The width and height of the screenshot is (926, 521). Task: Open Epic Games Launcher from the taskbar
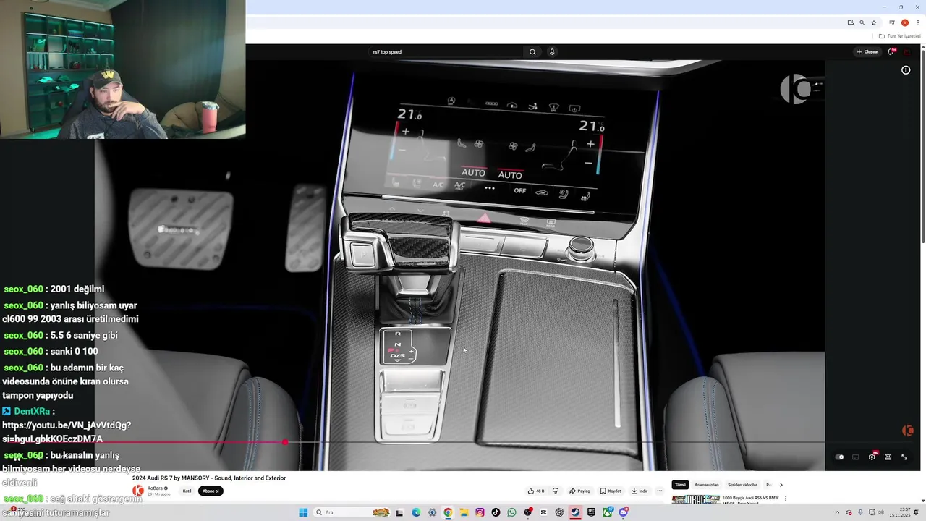pyautogui.click(x=591, y=512)
